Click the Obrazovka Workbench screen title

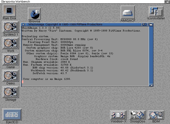coord(16,2)
